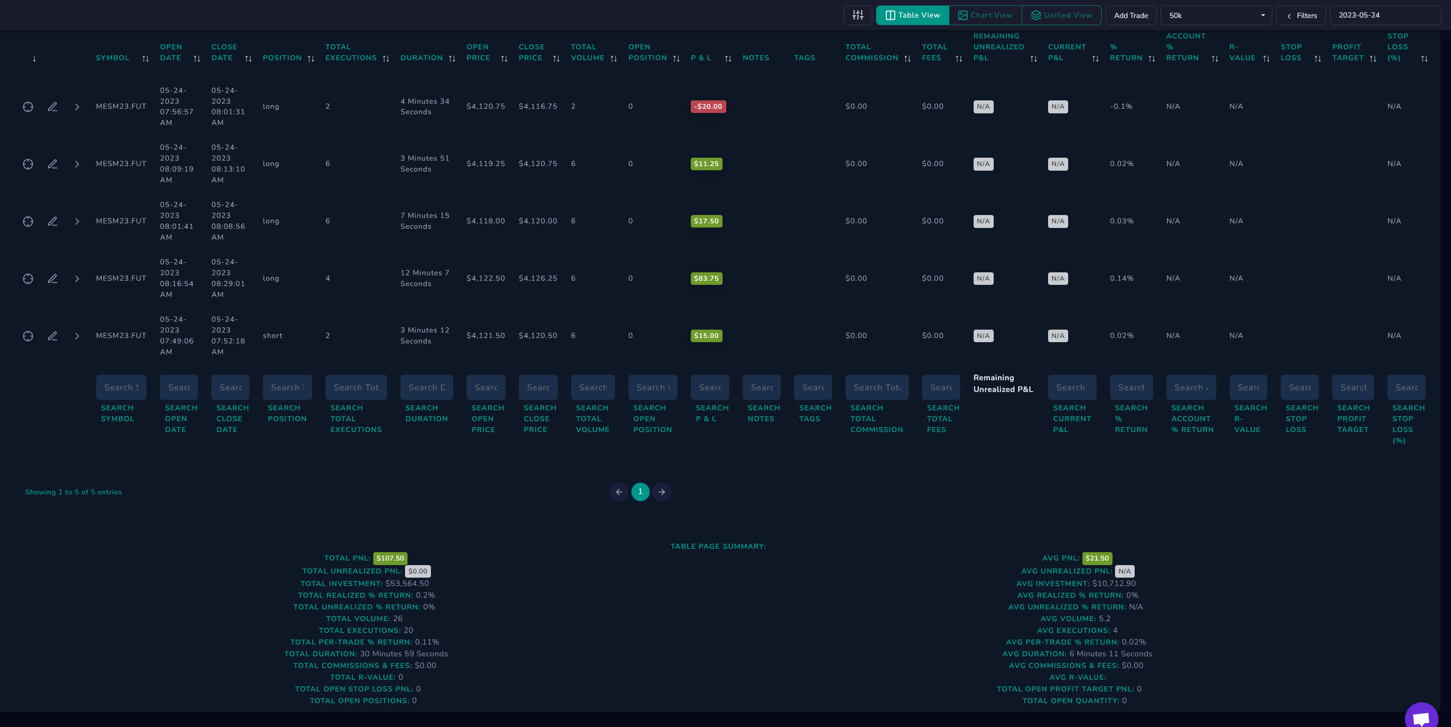The image size is (1451, 727).
Task: Click the Search R-Value input field
Action: [x=1248, y=387]
